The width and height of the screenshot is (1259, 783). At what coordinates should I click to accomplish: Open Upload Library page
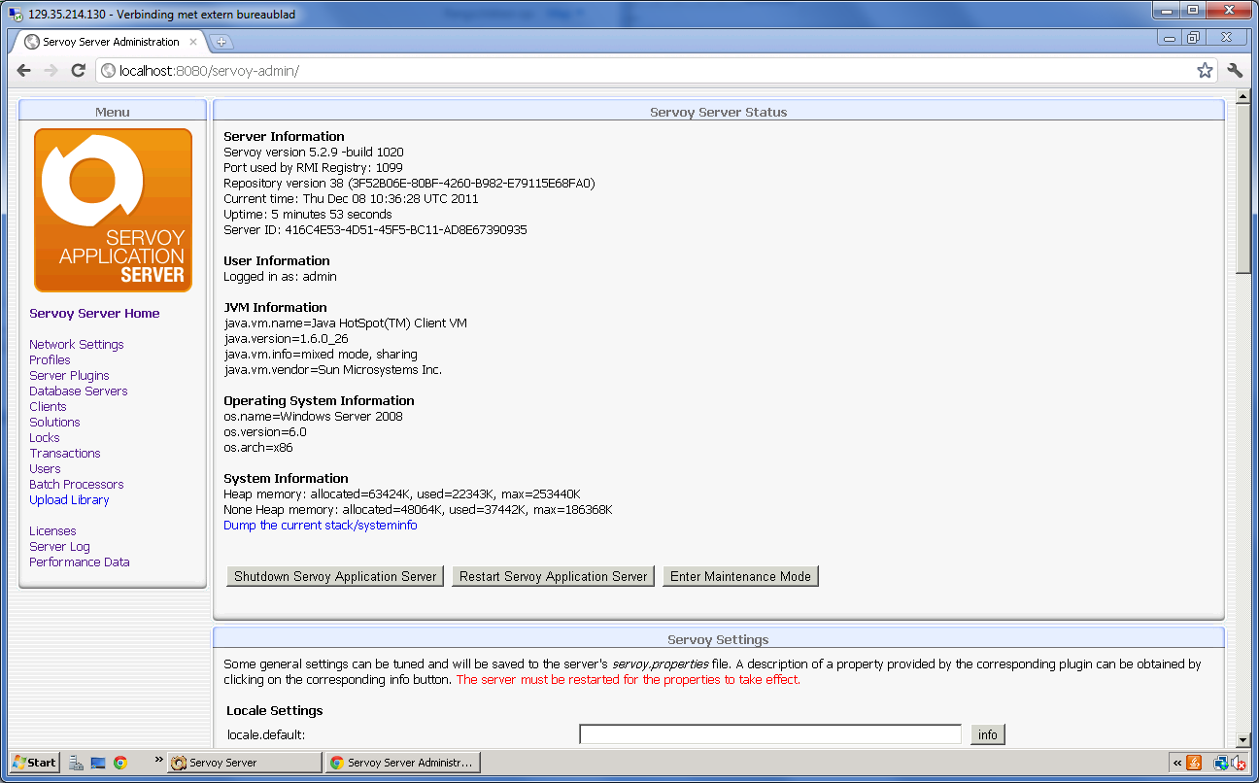(69, 499)
